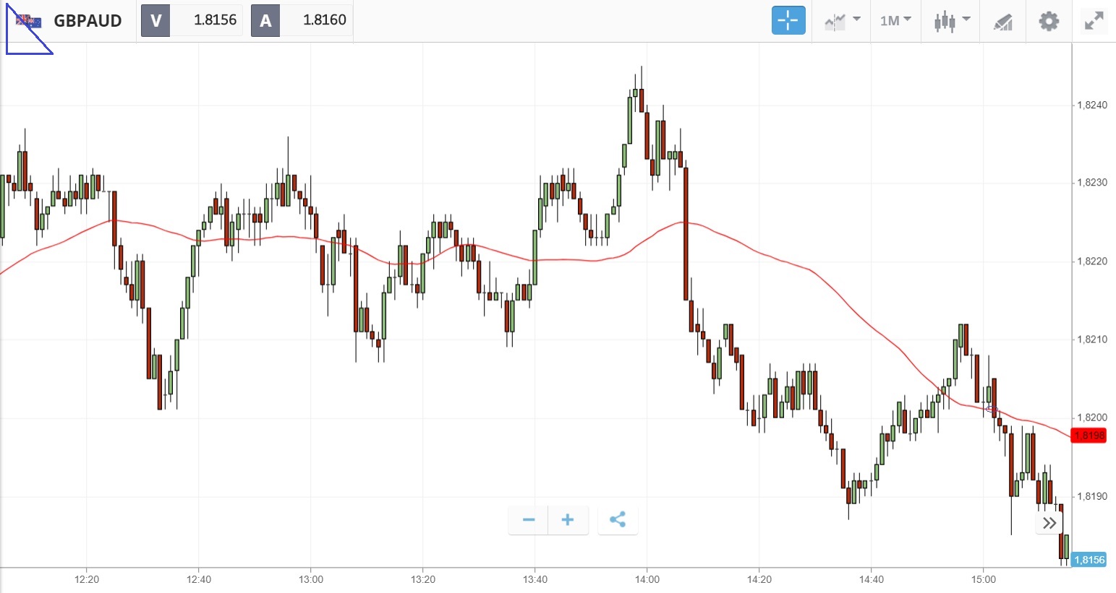Click the red 1,8198 moving average label
The height and width of the screenshot is (593, 1116).
(x=1089, y=436)
